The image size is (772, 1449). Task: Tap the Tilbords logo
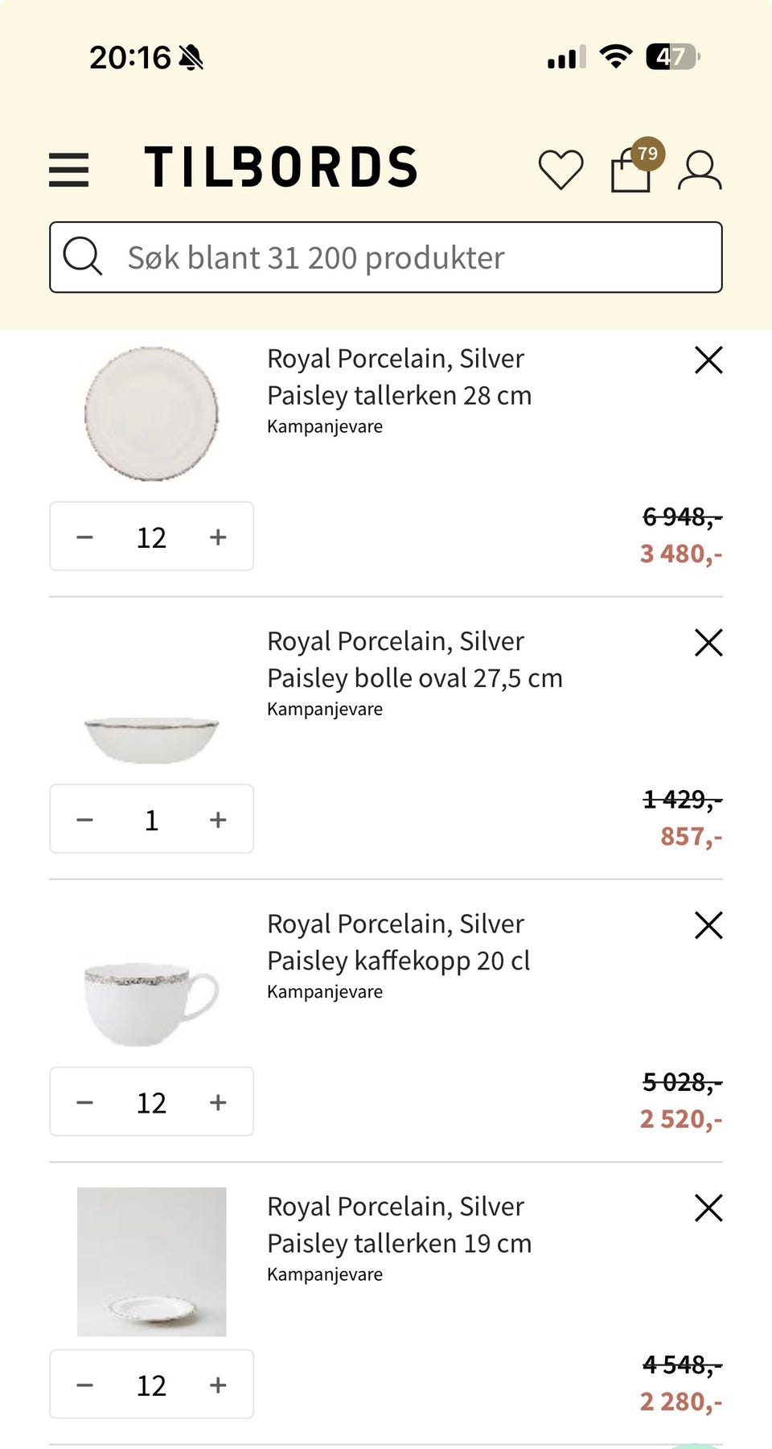click(x=281, y=167)
